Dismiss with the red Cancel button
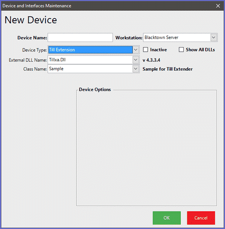The image size is (225, 229). (x=201, y=218)
